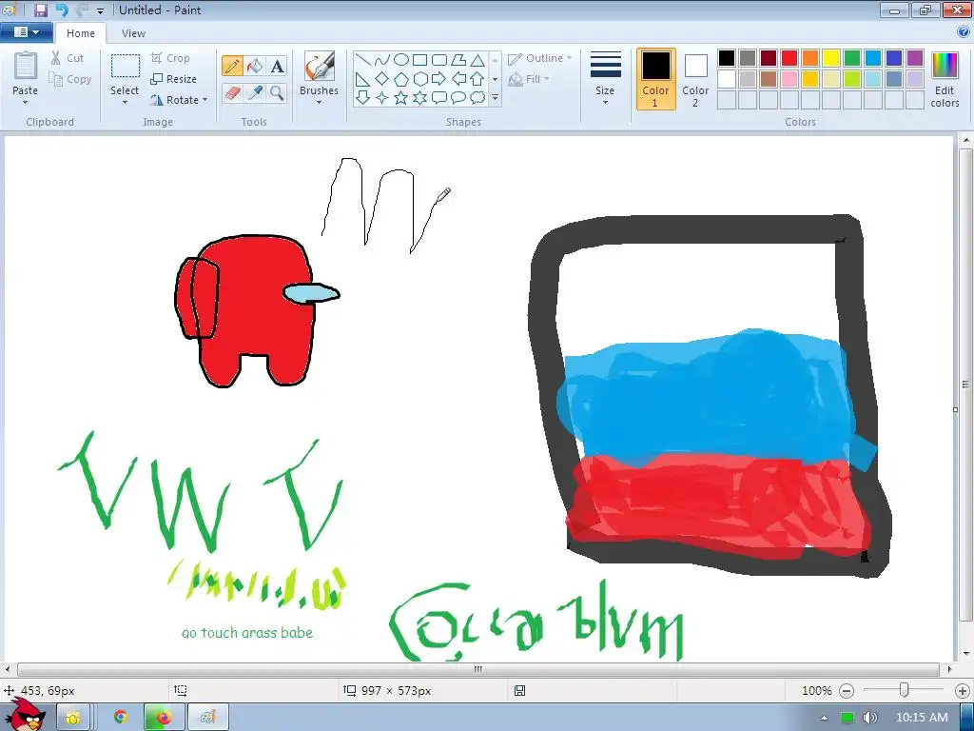Expand the Paste dropdown arrow
This screenshot has width=974, height=731.
tap(26, 103)
